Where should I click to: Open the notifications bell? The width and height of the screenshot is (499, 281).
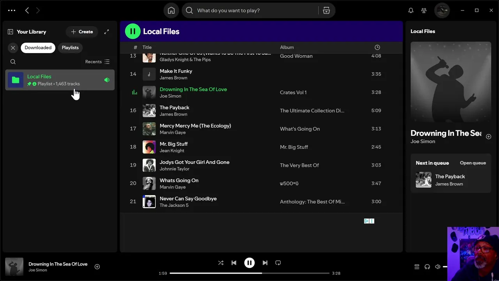coord(411,11)
